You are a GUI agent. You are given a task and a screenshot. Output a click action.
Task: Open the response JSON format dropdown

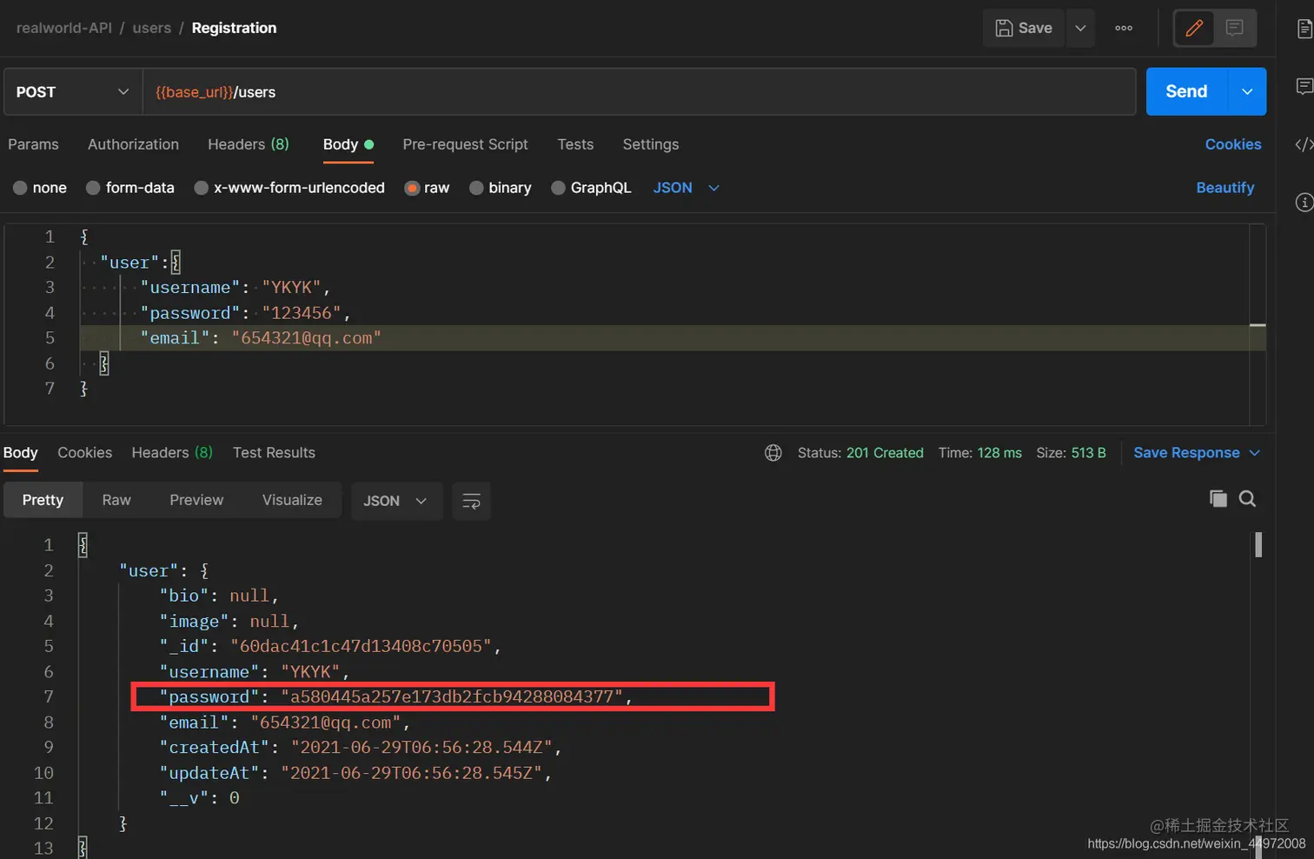click(x=395, y=501)
